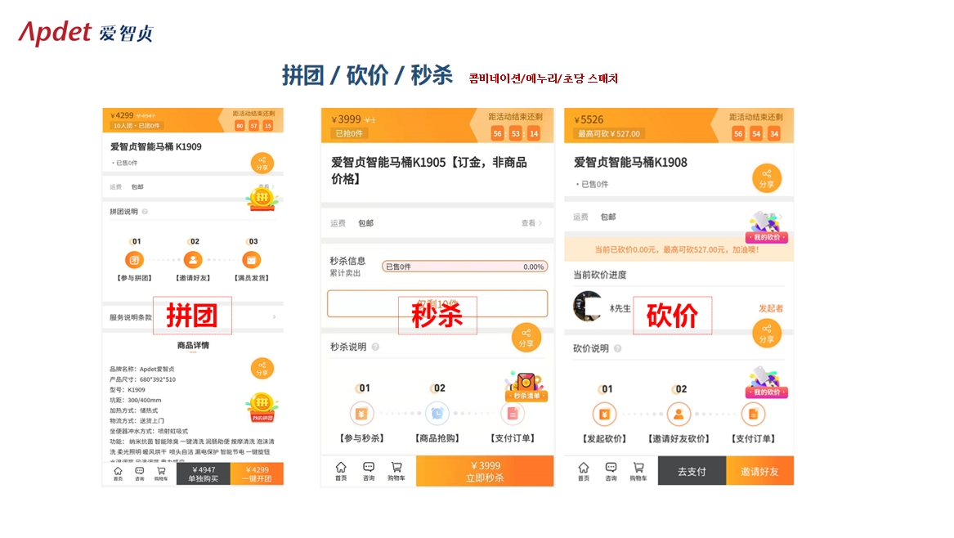Select the 发起砍价 step icon
954x538 pixels.
click(604, 415)
